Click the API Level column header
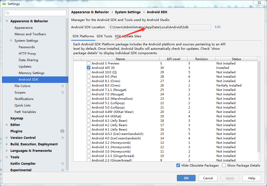This screenshot has height=186, width=267. [173, 59]
